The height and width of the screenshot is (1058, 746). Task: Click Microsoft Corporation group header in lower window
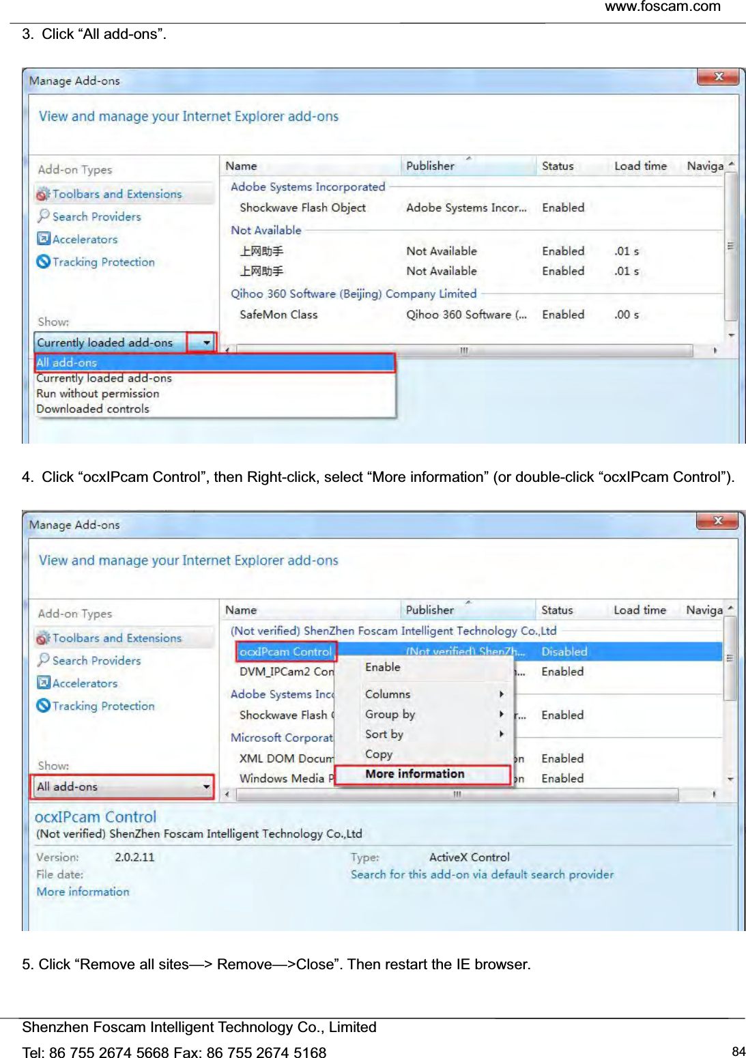[x=282, y=738]
